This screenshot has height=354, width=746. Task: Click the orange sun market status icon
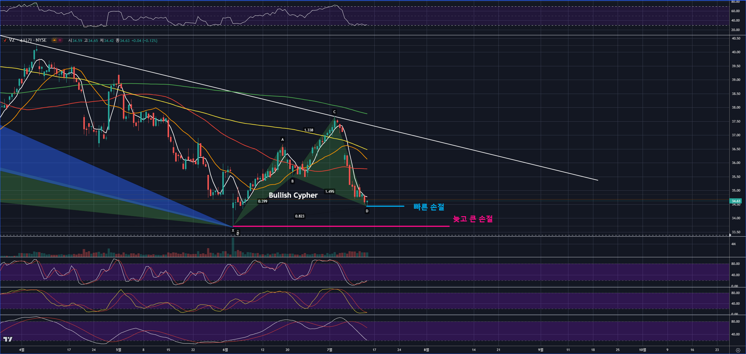point(54,40)
